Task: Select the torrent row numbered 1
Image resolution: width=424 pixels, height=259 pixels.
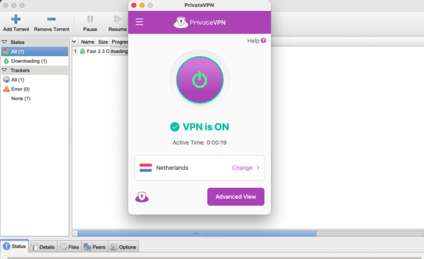Action: [x=100, y=51]
